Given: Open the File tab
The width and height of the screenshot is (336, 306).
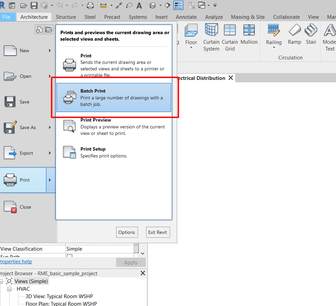Looking at the screenshot, I should pyautogui.click(x=6, y=17).
